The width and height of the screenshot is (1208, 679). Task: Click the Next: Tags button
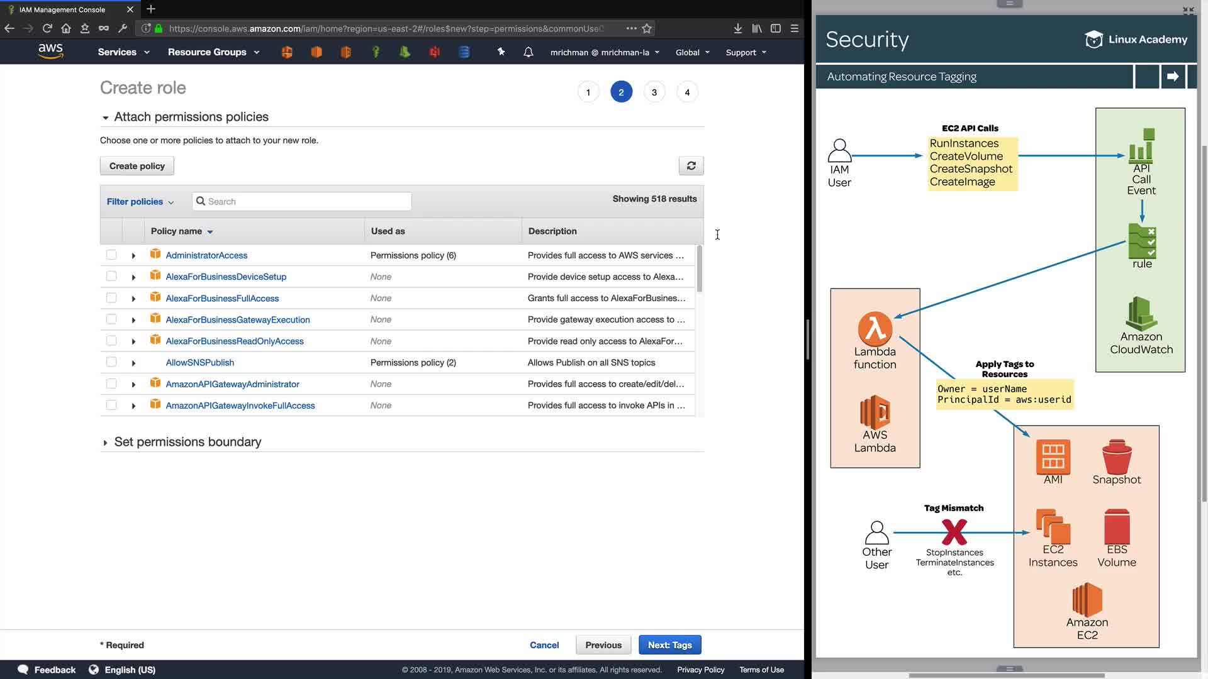(x=669, y=645)
